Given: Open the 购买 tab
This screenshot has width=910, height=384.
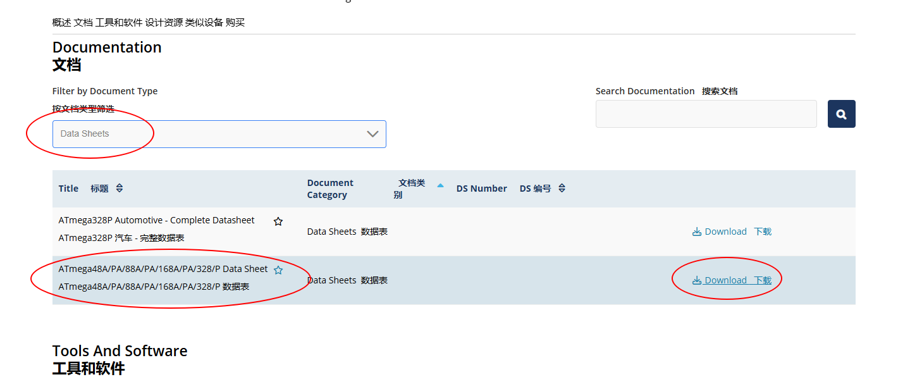Looking at the screenshot, I should click(235, 23).
